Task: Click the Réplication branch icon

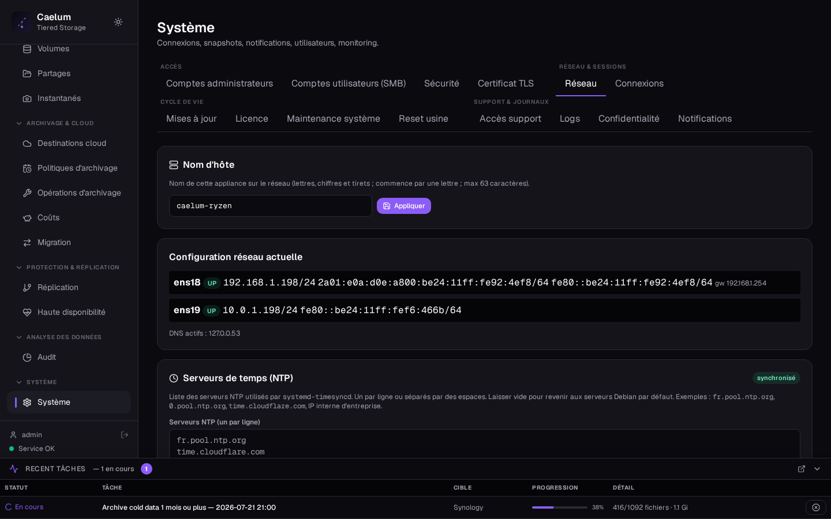Action: pyautogui.click(x=27, y=288)
